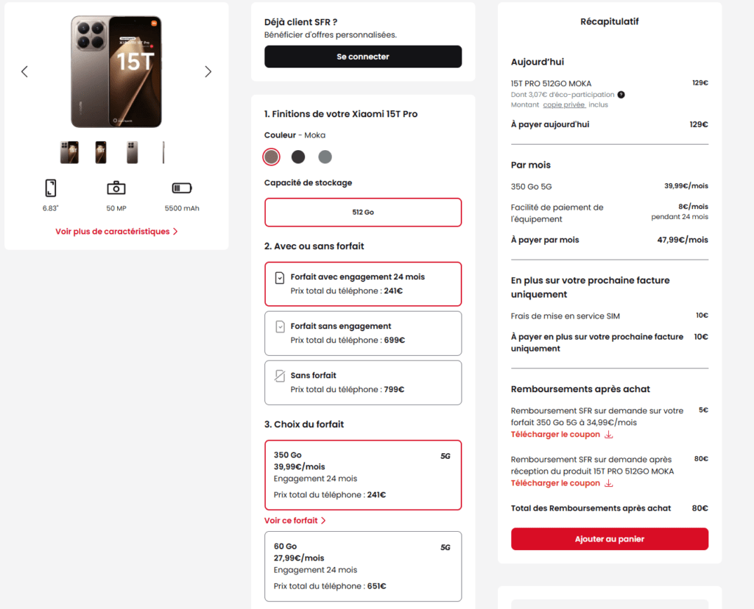This screenshot has width=754, height=609.
Task: Select Forfait avec engagement 24 mois option
Action: [363, 284]
